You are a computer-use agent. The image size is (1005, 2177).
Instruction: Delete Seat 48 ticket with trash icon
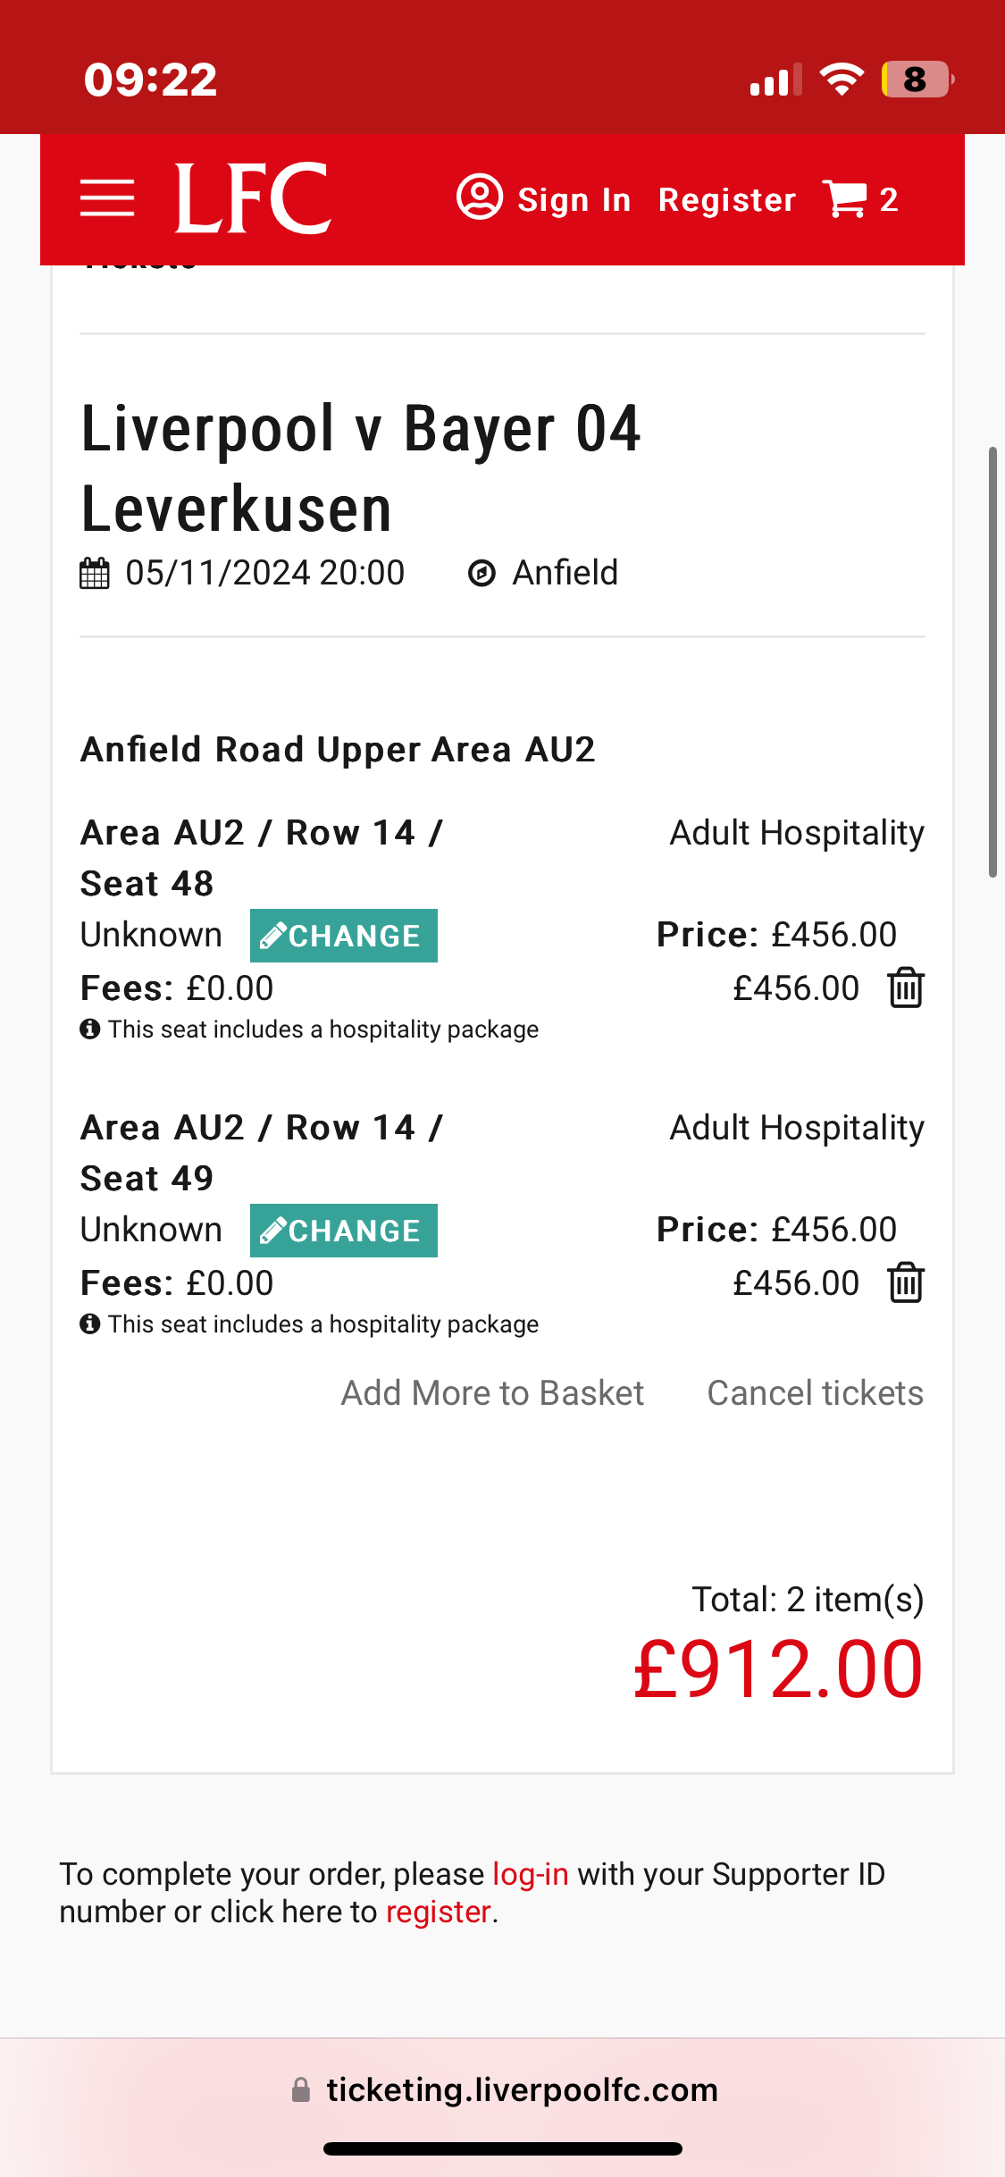[x=906, y=988]
